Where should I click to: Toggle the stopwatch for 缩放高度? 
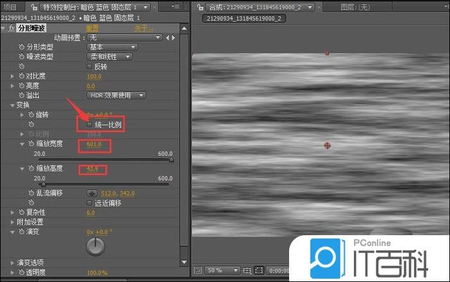[x=31, y=168]
